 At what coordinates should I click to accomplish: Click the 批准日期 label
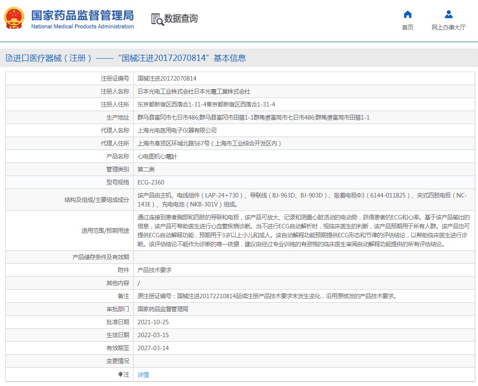pos(118,322)
